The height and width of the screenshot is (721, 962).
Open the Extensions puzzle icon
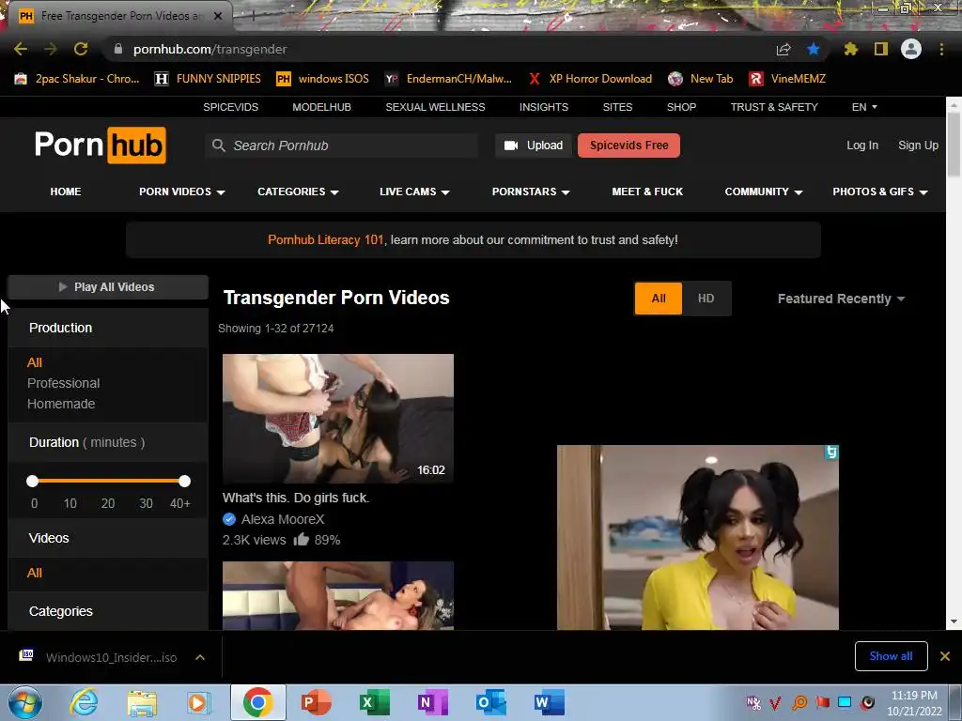point(851,49)
